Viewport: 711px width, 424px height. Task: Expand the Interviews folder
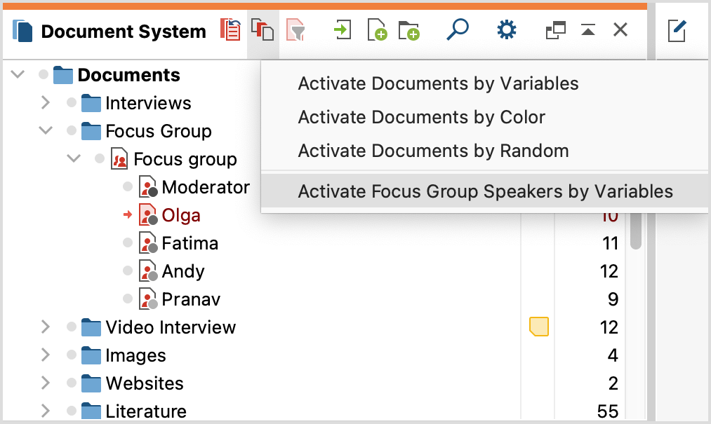click(x=45, y=103)
